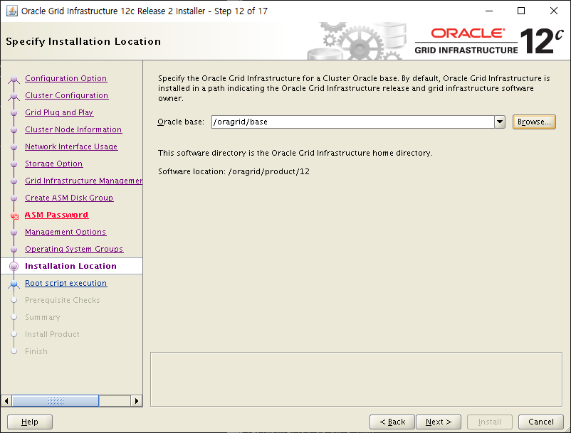Go to the Cluster Configuration step
Image resolution: width=571 pixels, height=433 pixels.
67,95
